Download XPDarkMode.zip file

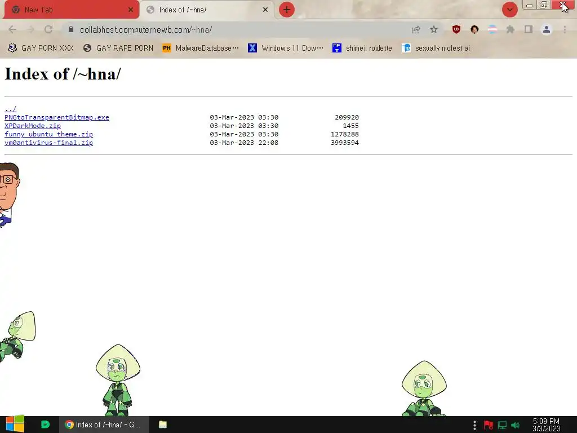(32, 126)
